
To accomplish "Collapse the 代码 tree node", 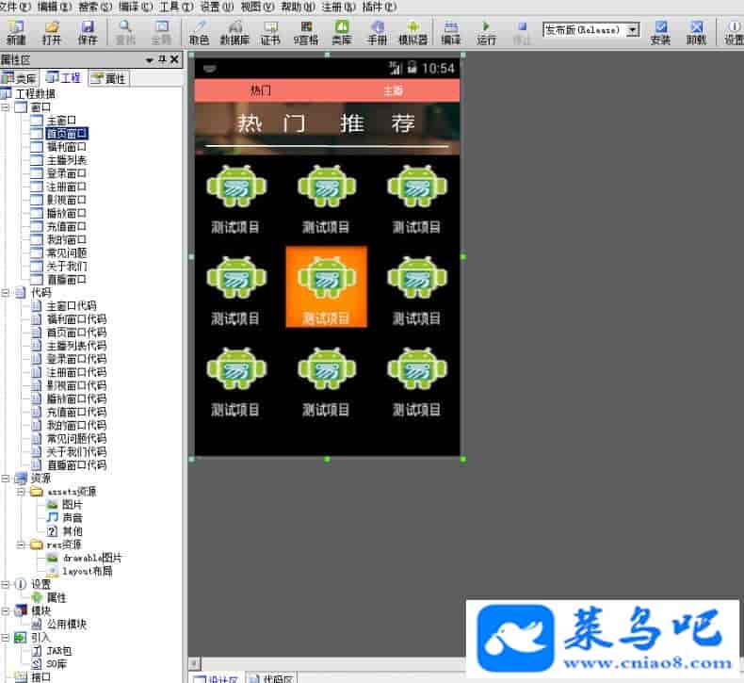I will tap(7, 293).
